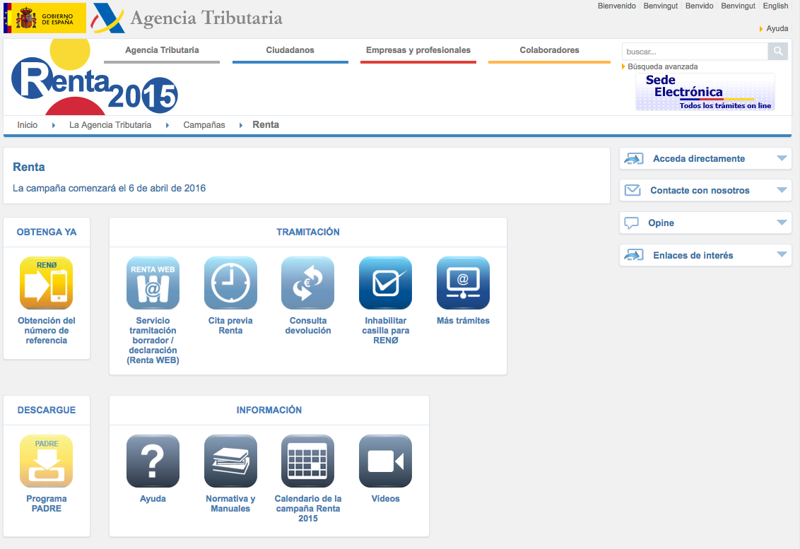This screenshot has height=549, width=800.
Task: Open the Ayuda link at top right
Action: click(777, 28)
